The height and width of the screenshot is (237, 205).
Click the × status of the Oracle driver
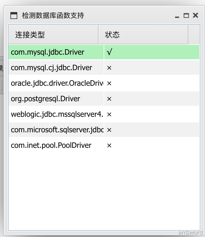click(109, 83)
